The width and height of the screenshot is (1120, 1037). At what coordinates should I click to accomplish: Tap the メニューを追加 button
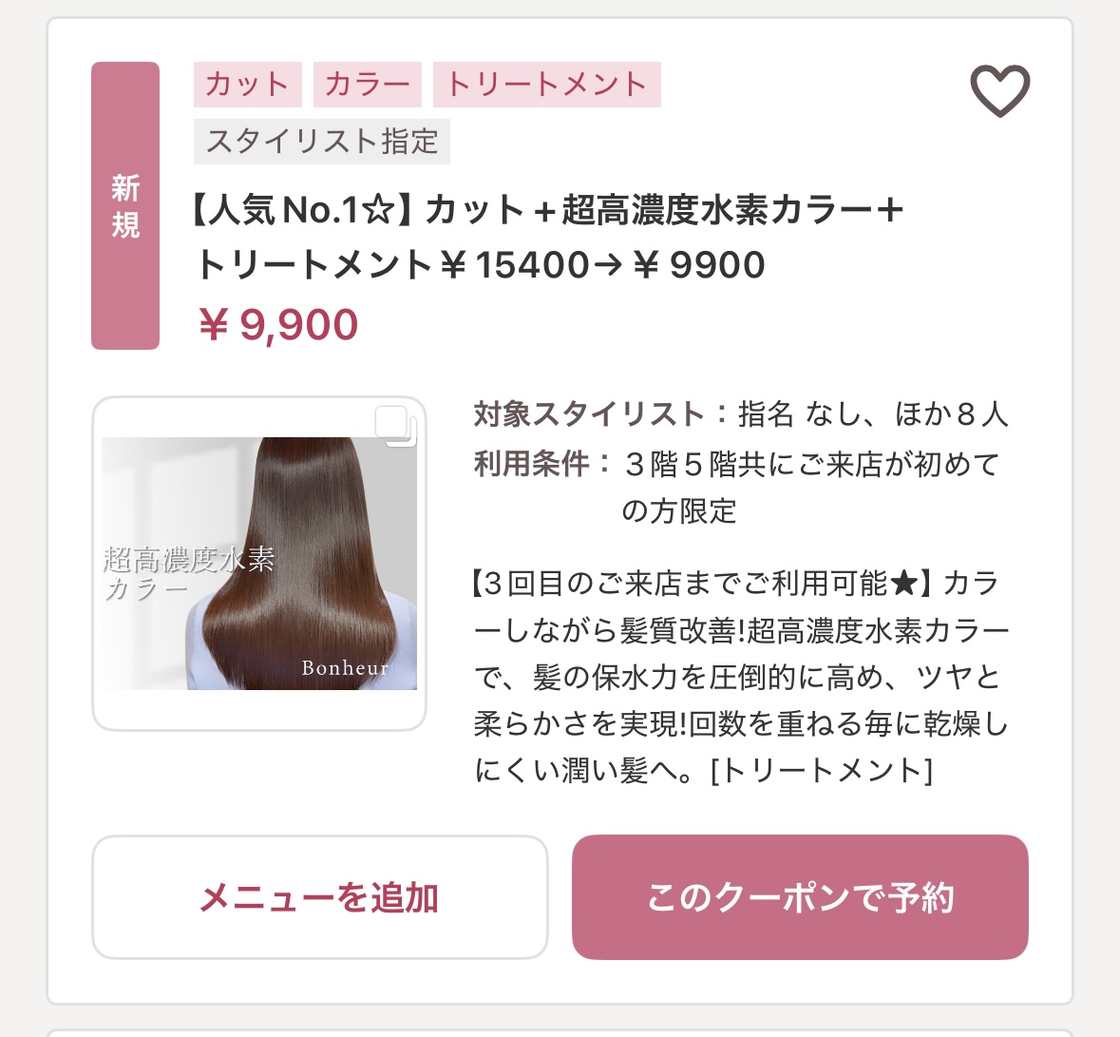pos(319,897)
